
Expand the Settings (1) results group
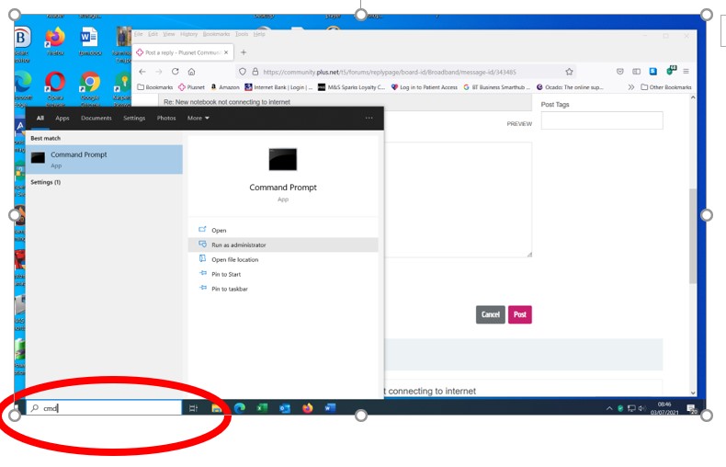[45, 182]
